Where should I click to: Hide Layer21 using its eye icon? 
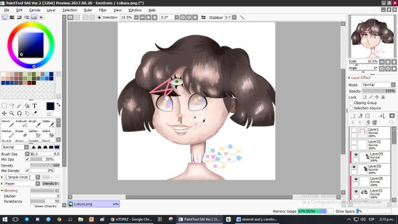tap(356, 191)
